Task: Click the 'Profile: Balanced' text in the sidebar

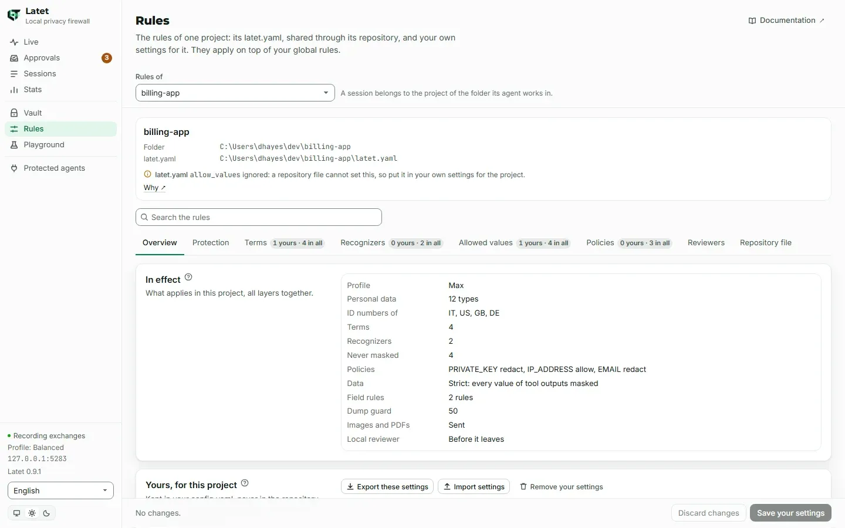Action: pyautogui.click(x=36, y=448)
